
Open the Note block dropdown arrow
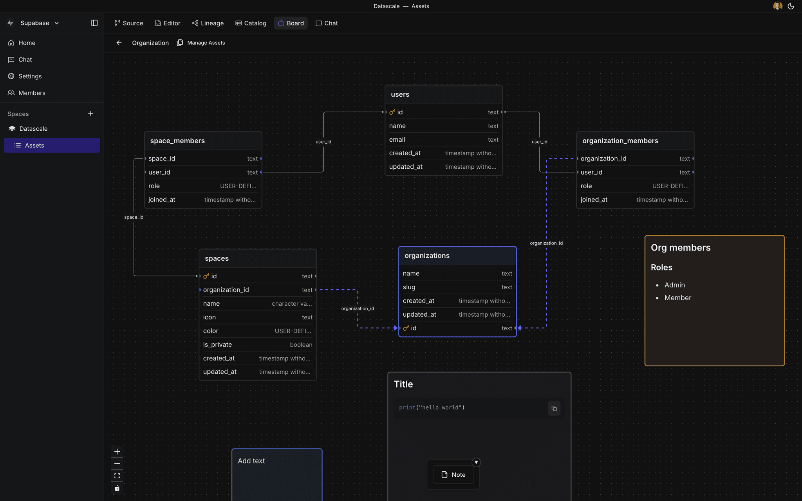(x=476, y=462)
